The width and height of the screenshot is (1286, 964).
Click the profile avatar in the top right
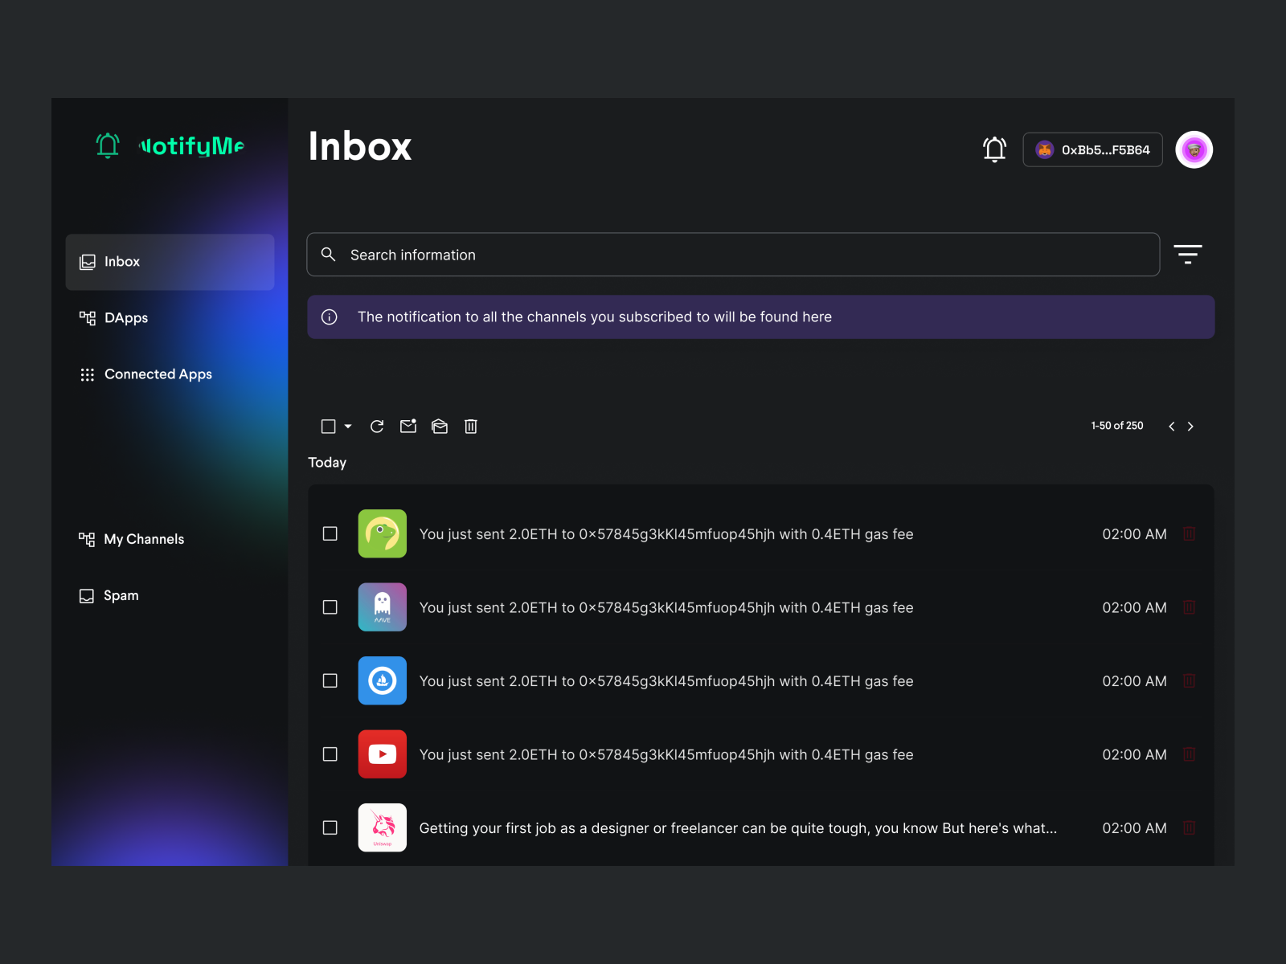pos(1194,149)
